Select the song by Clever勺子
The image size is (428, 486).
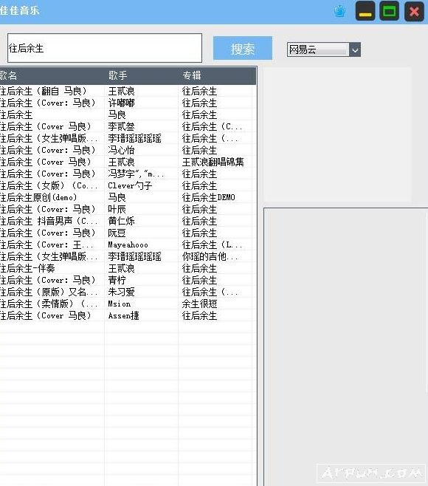point(126,185)
